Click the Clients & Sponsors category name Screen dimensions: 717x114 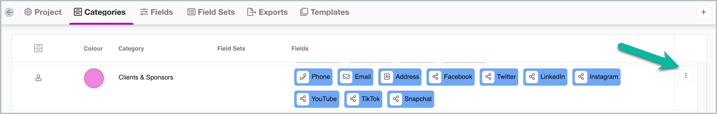click(x=146, y=77)
